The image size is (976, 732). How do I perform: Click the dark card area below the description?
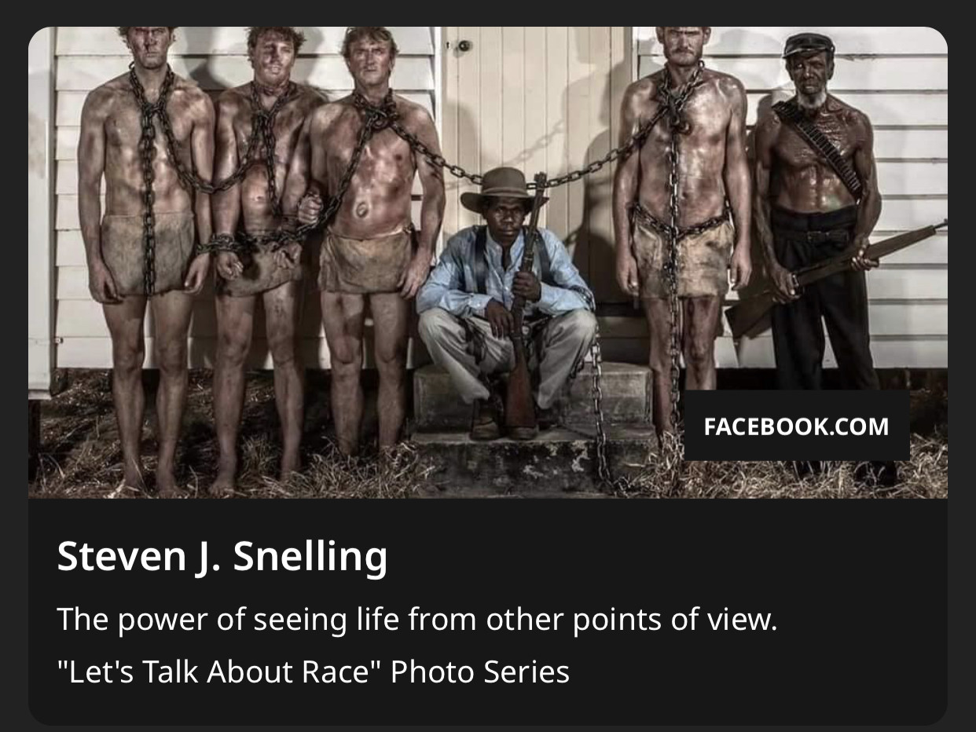click(488, 707)
